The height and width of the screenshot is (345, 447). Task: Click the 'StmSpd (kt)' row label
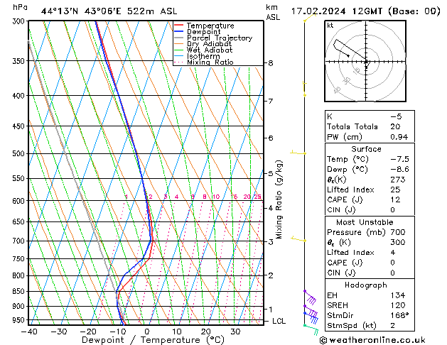352,326
